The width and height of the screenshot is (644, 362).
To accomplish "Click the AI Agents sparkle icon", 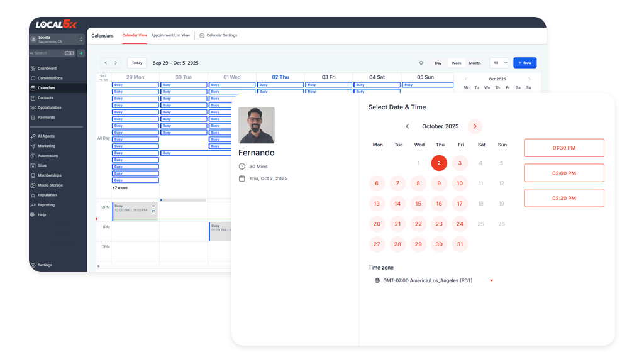I will (x=33, y=136).
